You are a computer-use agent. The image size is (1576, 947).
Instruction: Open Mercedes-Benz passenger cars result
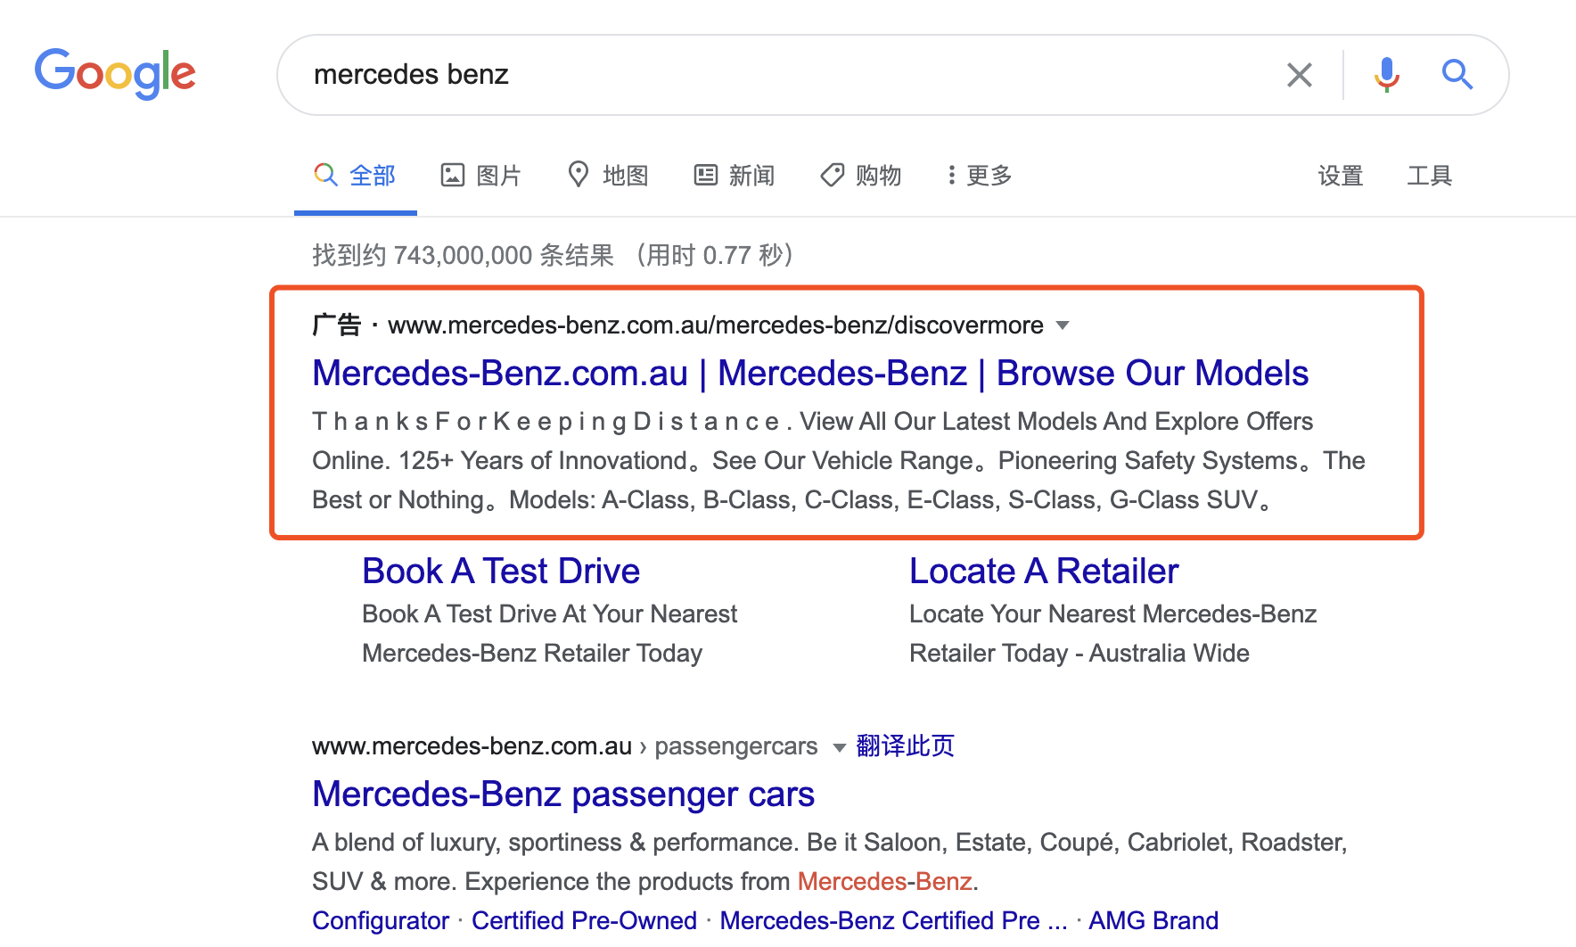tap(563, 794)
